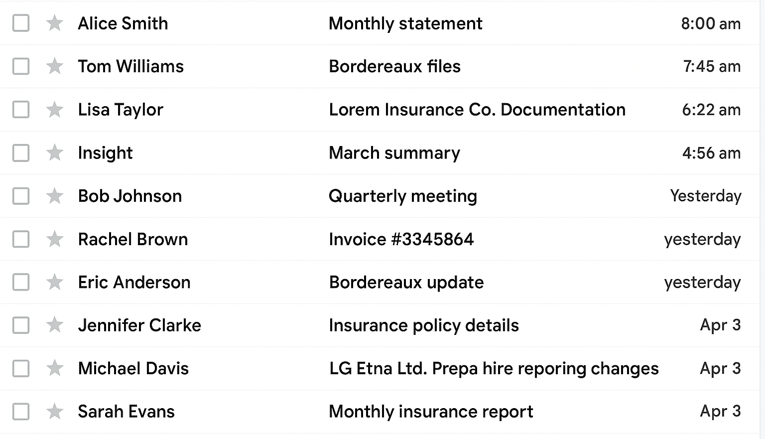Star the Jennifer Clarke email
765x439 pixels.
54,325
